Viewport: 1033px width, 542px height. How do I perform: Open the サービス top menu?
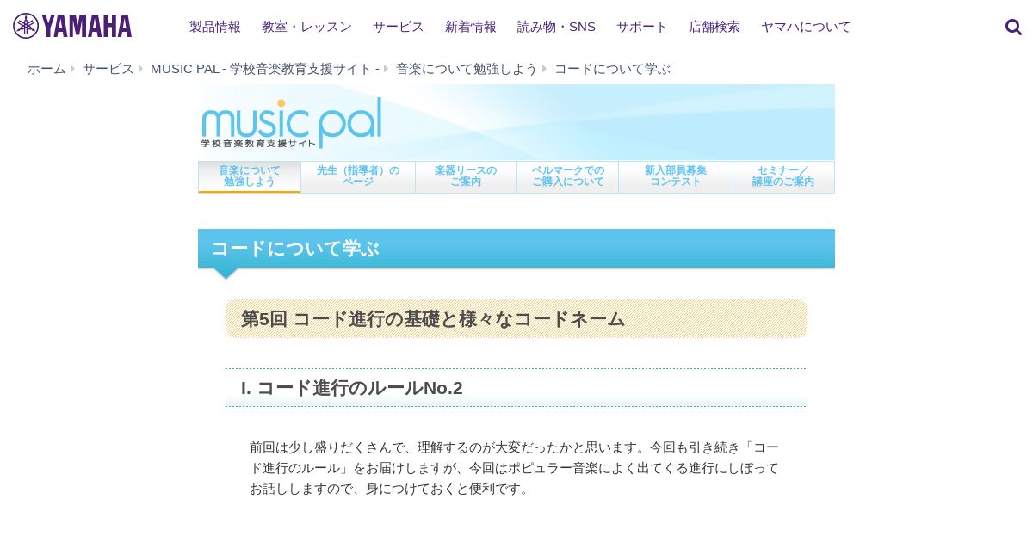[399, 27]
